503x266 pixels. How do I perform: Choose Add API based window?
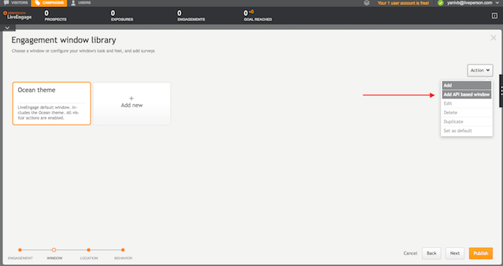point(466,95)
